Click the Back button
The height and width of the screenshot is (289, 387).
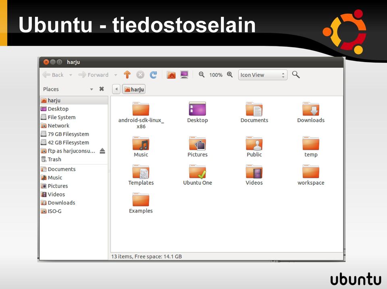tap(53, 74)
